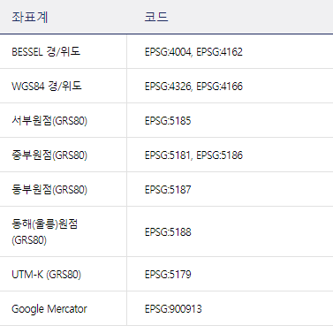Select the WGS84 경/위도 cell

point(64,86)
